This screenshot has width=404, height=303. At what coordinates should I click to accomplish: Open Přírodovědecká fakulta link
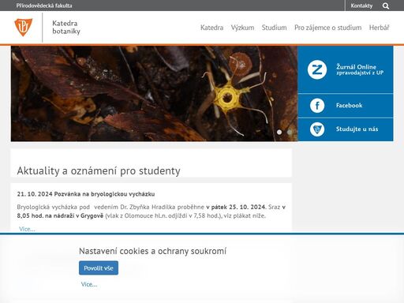[x=44, y=6]
